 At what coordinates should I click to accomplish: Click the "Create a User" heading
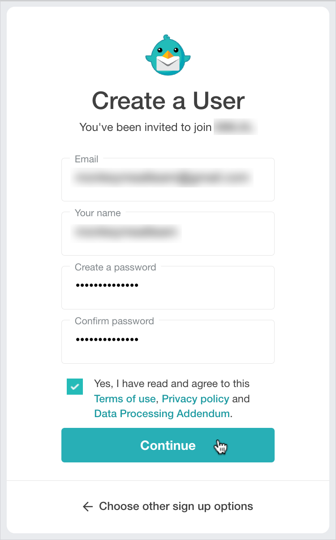168,100
